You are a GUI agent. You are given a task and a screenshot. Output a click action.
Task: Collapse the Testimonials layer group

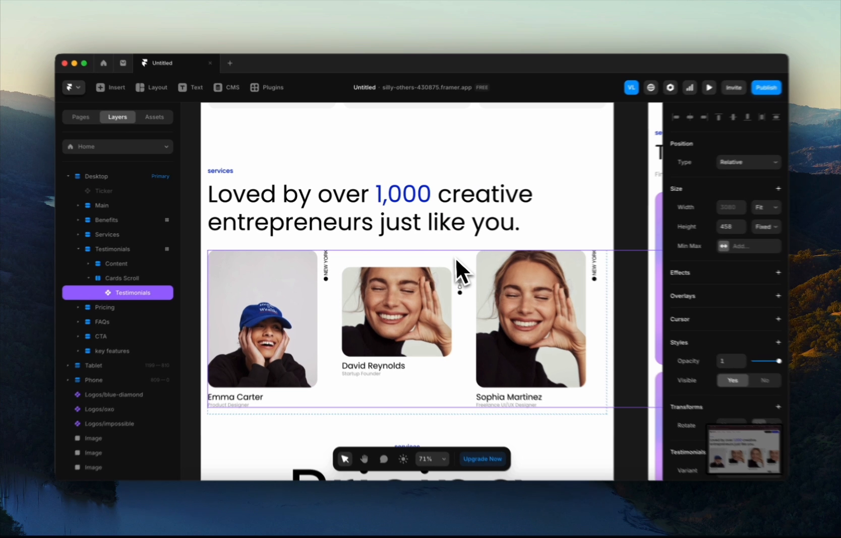click(78, 249)
